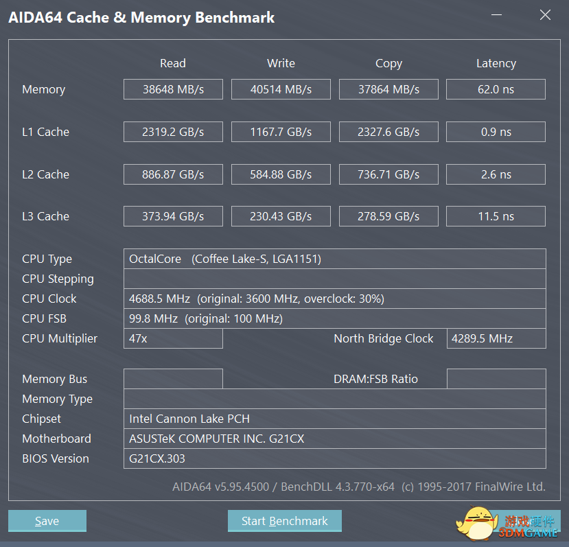Click the empty DRAM:FSB Ratio field
The width and height of the screenshot is (569, 547).
496,379
